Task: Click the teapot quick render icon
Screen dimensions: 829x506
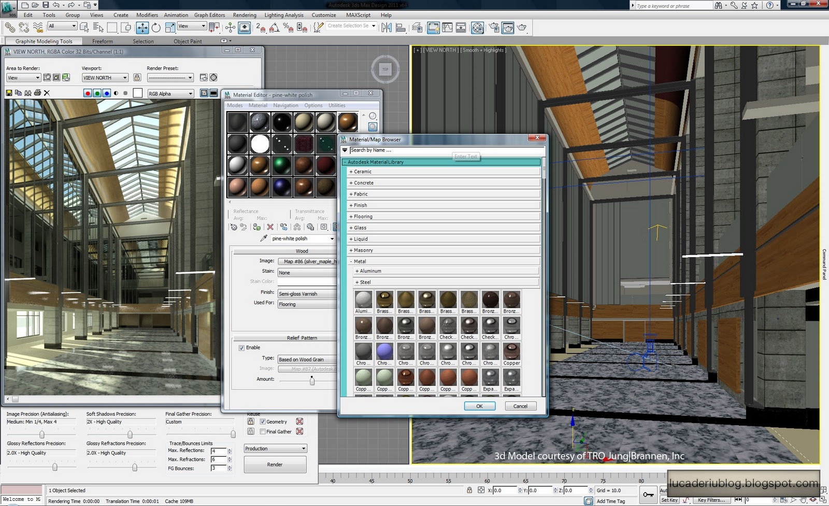Action: point(522,27)
